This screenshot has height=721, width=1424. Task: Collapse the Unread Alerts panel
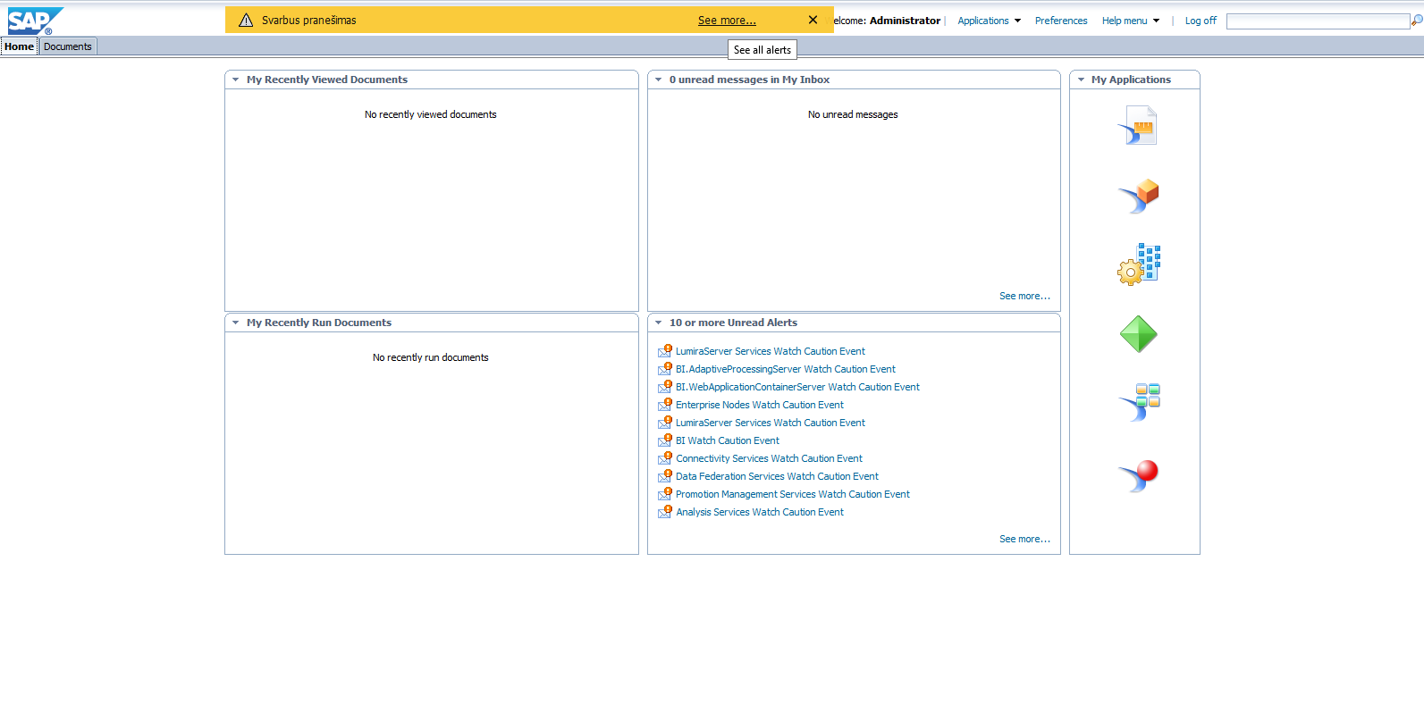tap(659, 323)
